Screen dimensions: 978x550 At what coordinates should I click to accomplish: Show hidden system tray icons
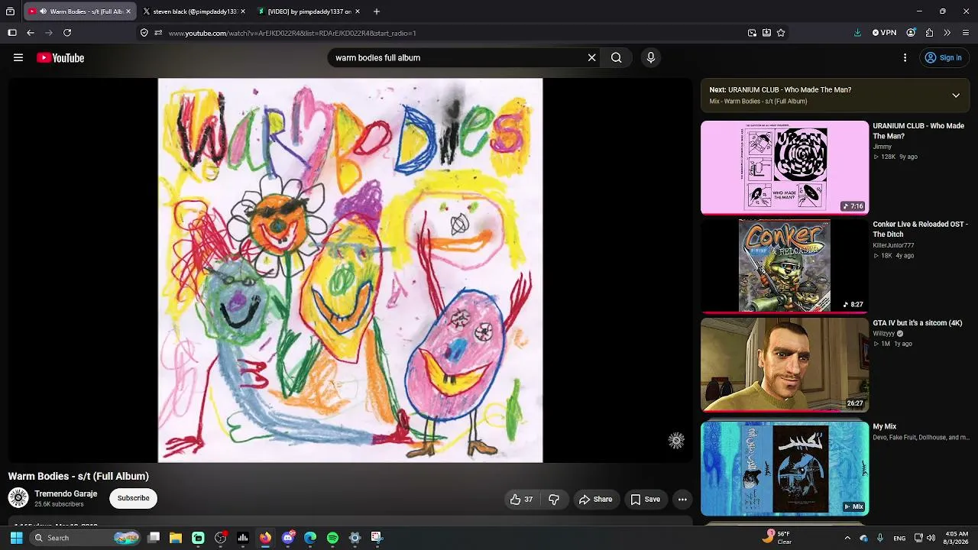pyautogui.click(x=847, y=538)
